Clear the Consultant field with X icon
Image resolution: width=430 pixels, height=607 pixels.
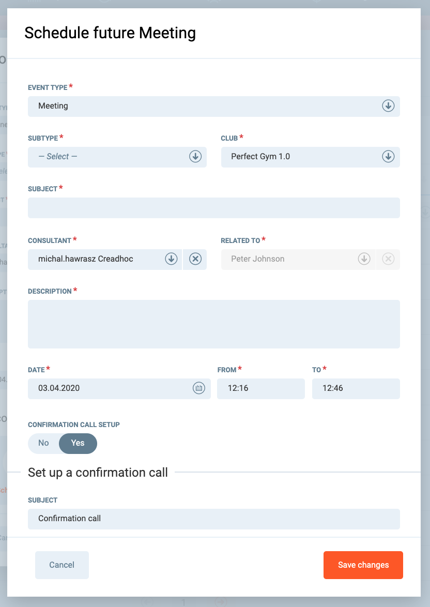[195, 259]
